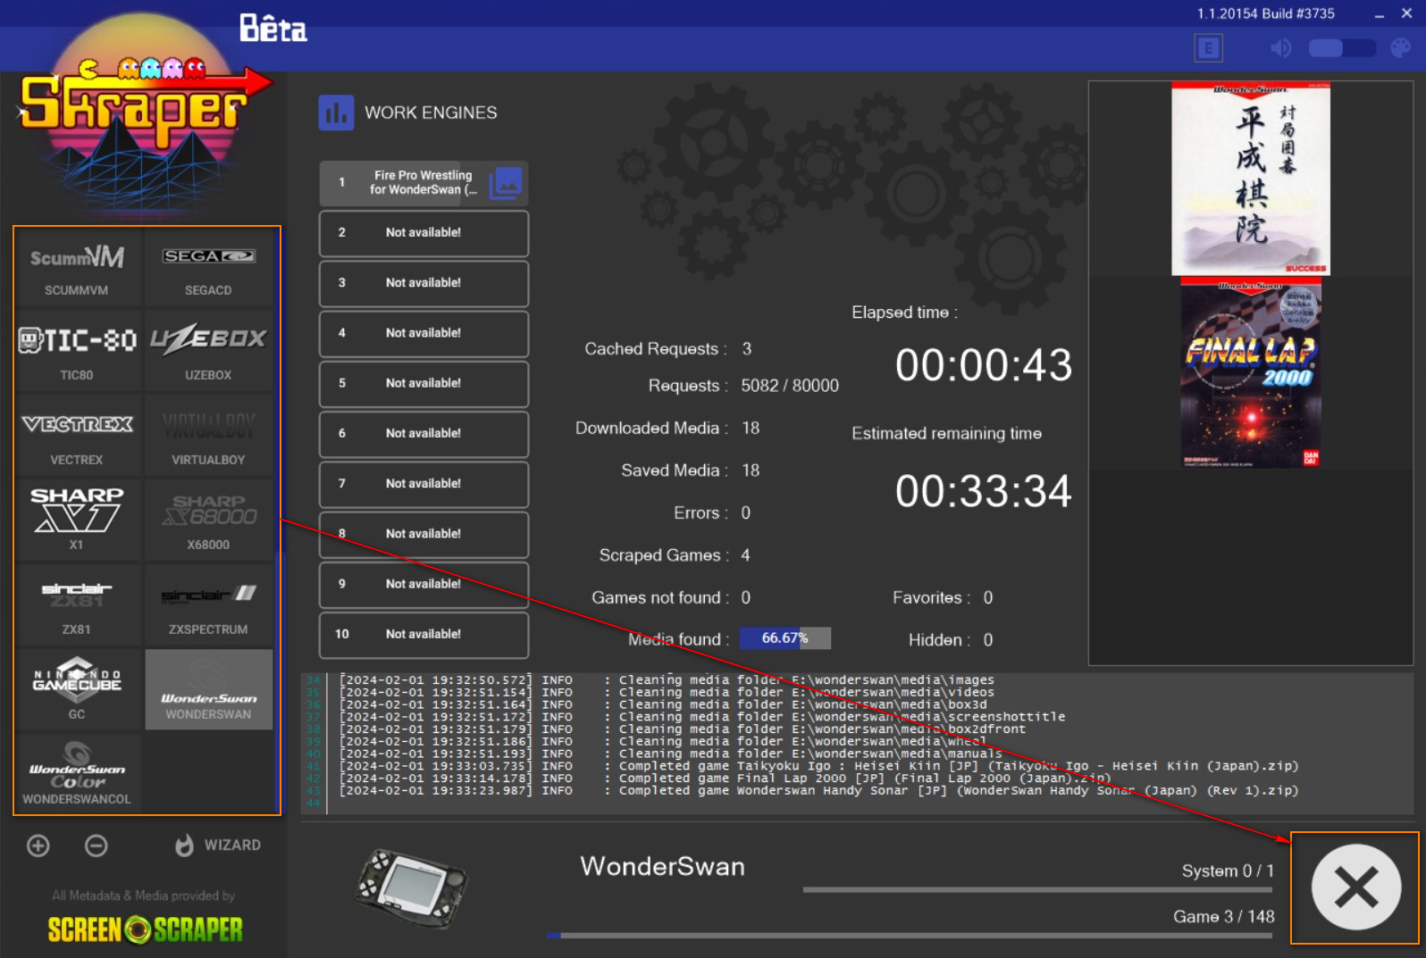Select engine slot 10 Not available
Screen dimensions: 1426x958
[424, 635]
